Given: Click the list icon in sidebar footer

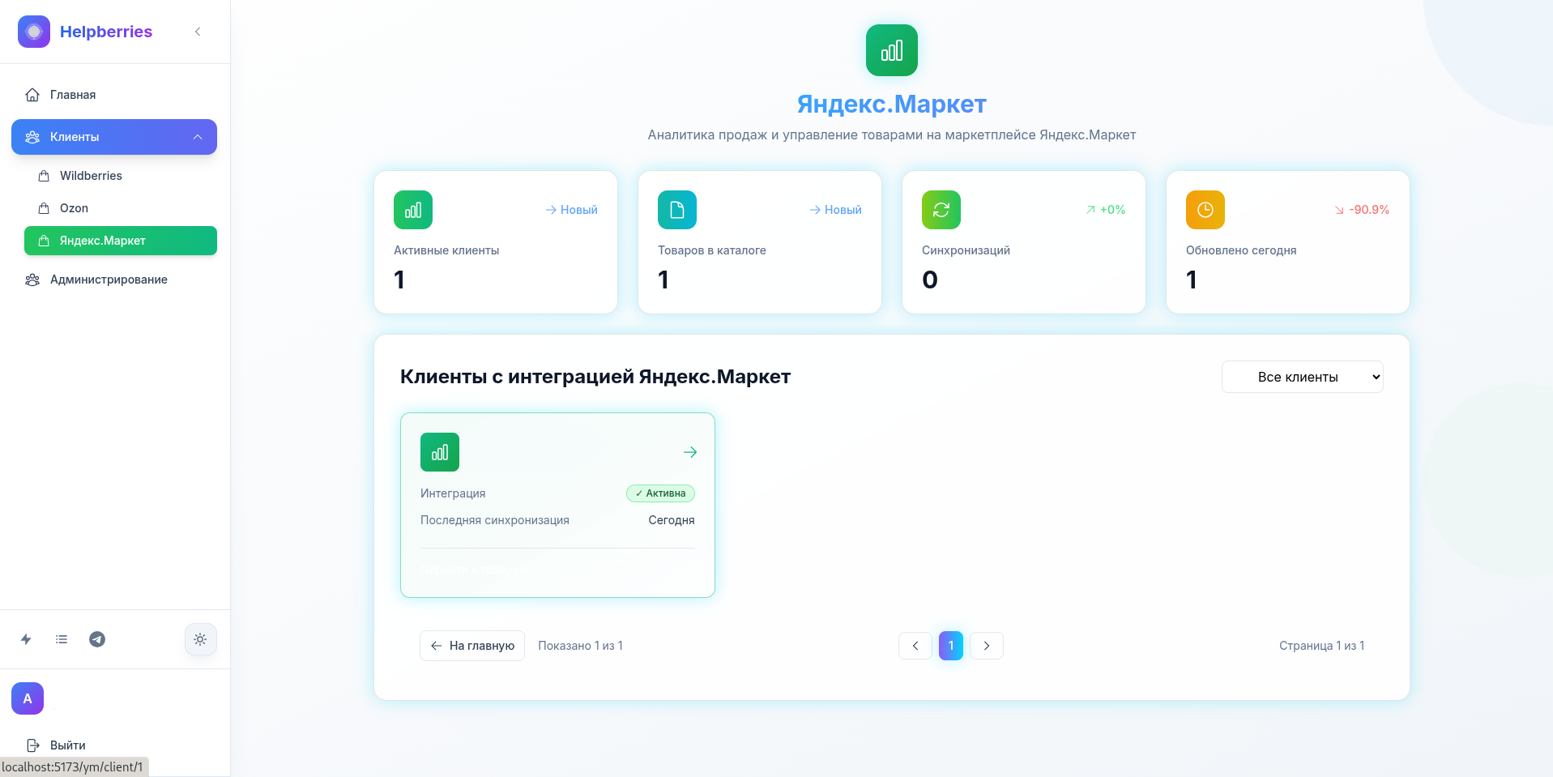Looking at the screenshot, I should pyautogui.click(x=62, y=639).
